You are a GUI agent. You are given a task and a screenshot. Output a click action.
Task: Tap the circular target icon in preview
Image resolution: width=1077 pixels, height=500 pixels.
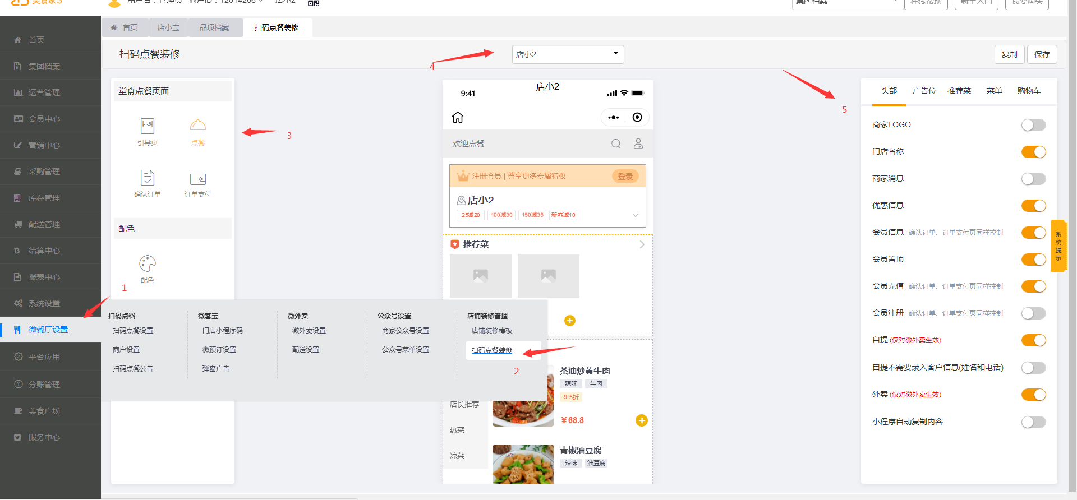(637, 117)
